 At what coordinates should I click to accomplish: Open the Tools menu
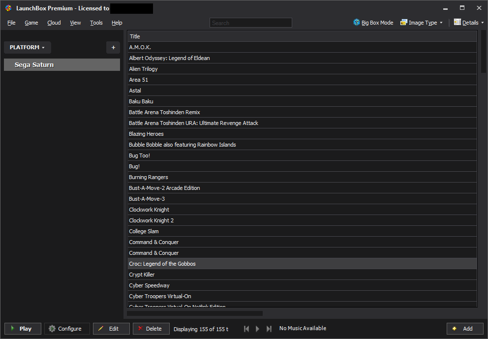[96, 23]
